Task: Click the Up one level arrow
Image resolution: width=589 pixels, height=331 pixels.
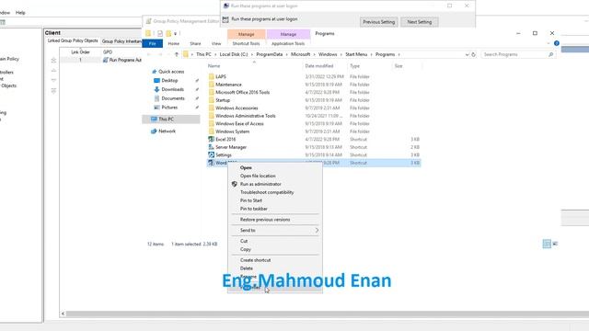Action: click(177, 54)
